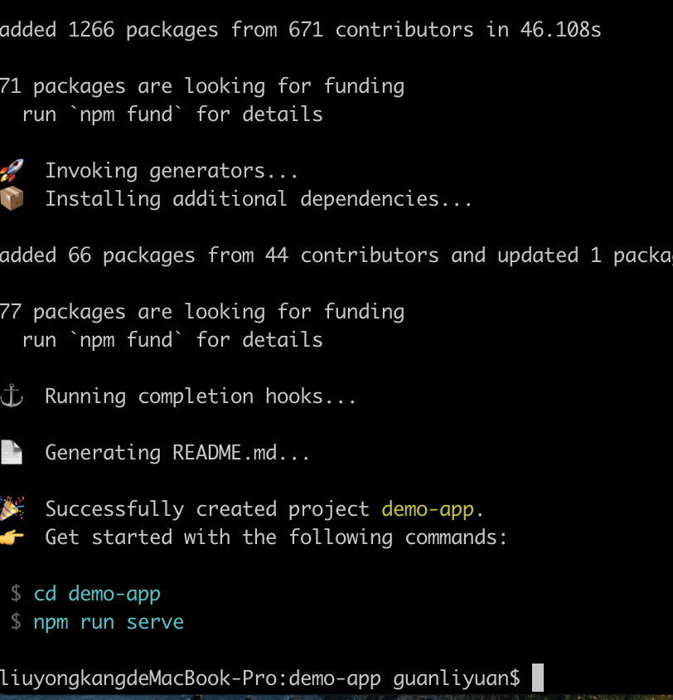Screen dimensions: 673x700
Task: Click the 'added 66 packages from 44 contributors' line
Action: (336, 255)
